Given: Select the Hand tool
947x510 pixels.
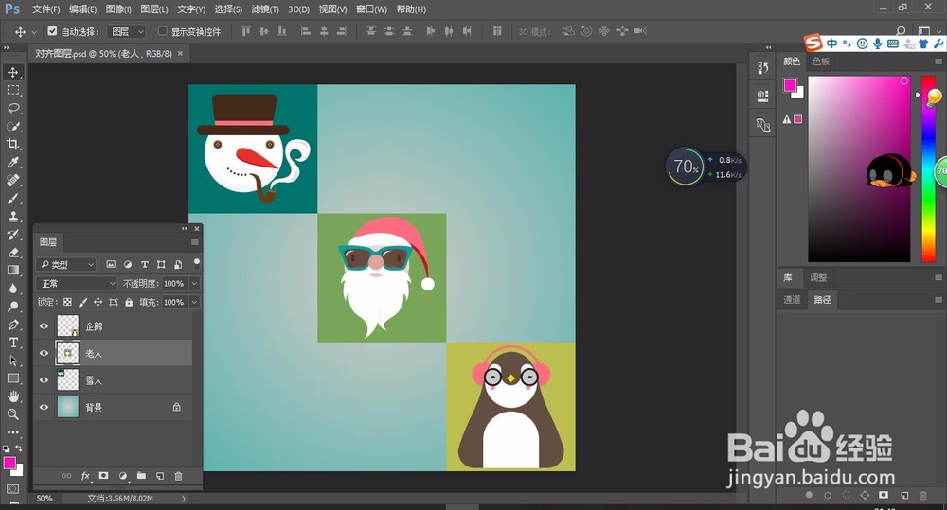Looking at the screenshot, I should click(x=12, y=396).
